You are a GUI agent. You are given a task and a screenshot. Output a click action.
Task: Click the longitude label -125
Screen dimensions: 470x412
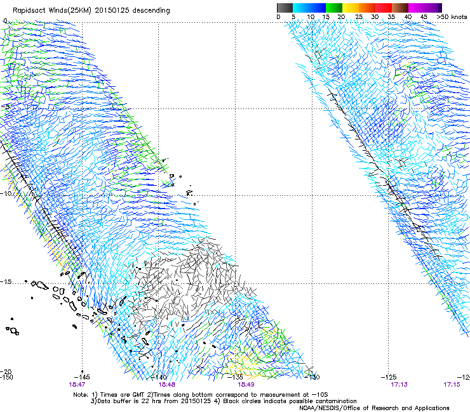click(x=389, y=377)
